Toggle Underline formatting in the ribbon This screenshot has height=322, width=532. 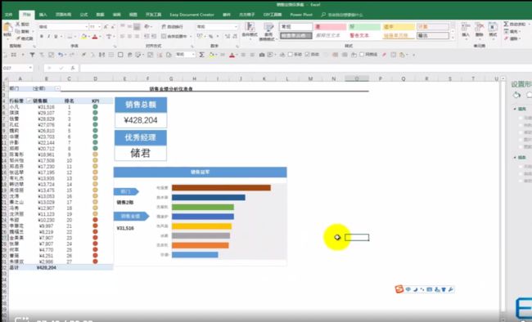coord(56,36)
